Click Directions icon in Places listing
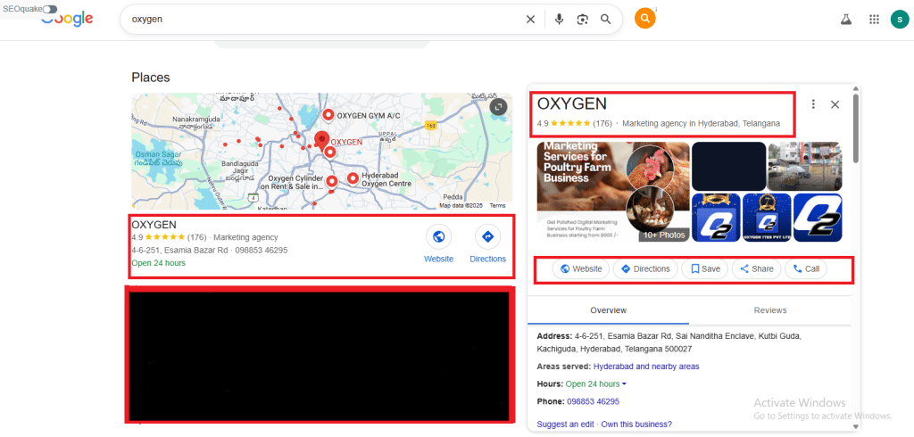The height and width of the screenshot is (437, 914). click(487, 237)
